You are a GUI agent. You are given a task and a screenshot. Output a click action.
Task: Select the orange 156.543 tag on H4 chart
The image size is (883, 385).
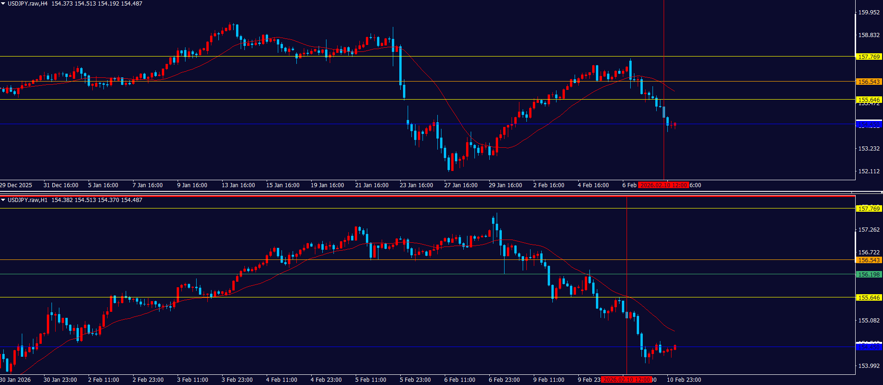868,82
